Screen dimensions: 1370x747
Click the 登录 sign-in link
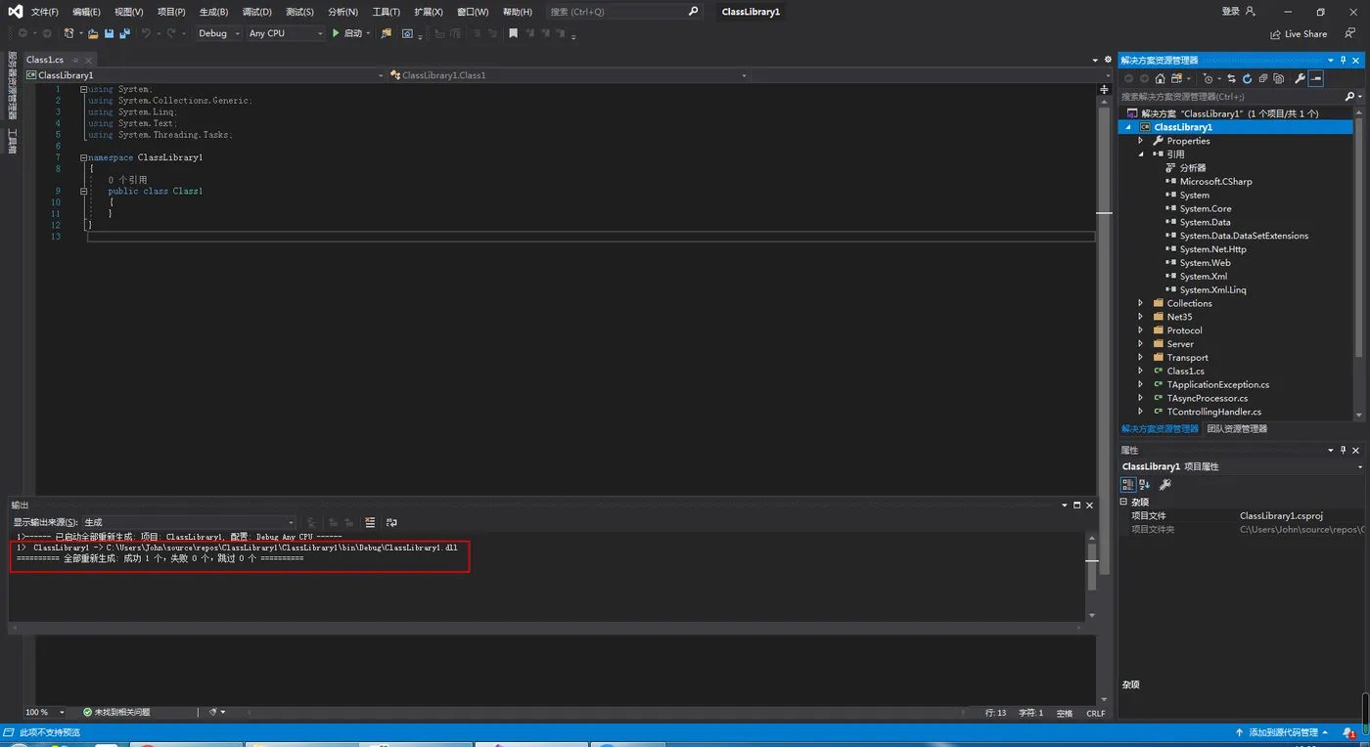1231,12
